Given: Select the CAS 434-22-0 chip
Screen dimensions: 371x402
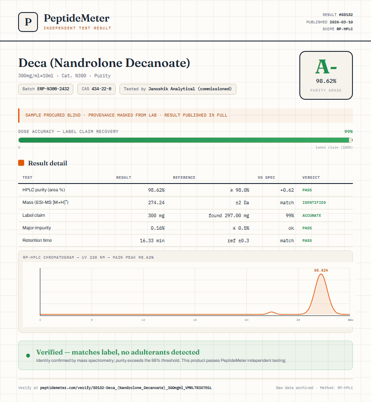Looking at the screenshot, I should coord(96,89).
